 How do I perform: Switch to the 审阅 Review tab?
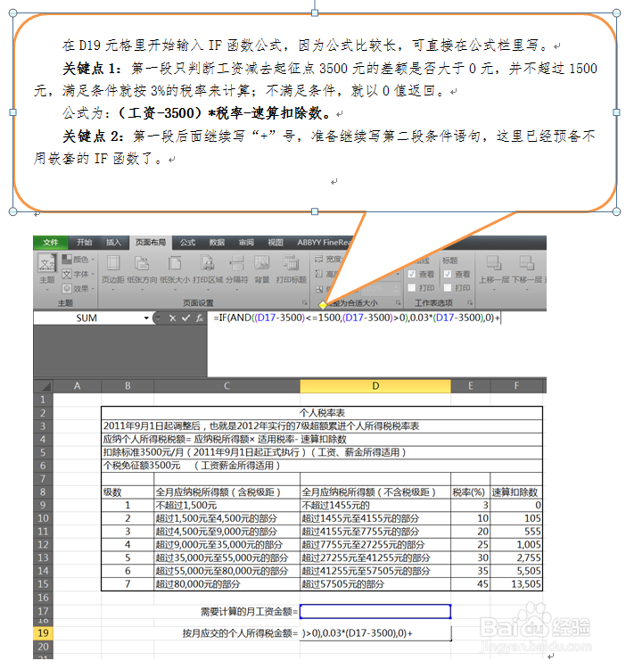(x=246, y=243)
